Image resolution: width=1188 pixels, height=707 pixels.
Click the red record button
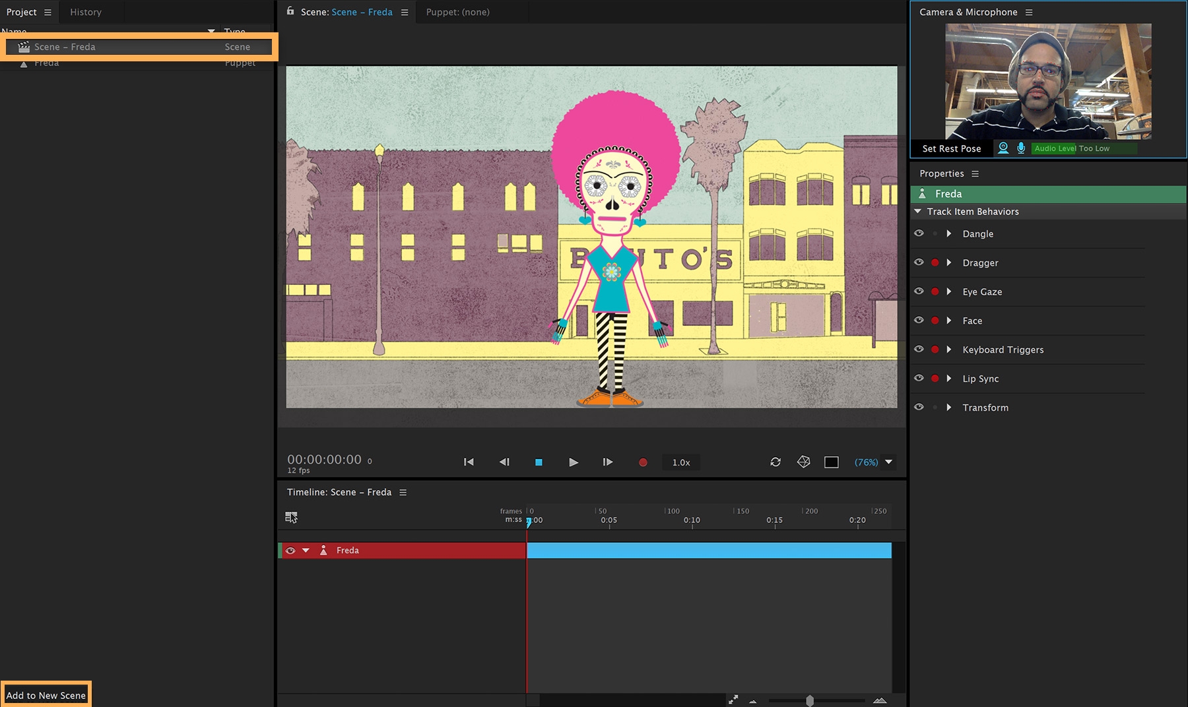(x=642, y=462)
